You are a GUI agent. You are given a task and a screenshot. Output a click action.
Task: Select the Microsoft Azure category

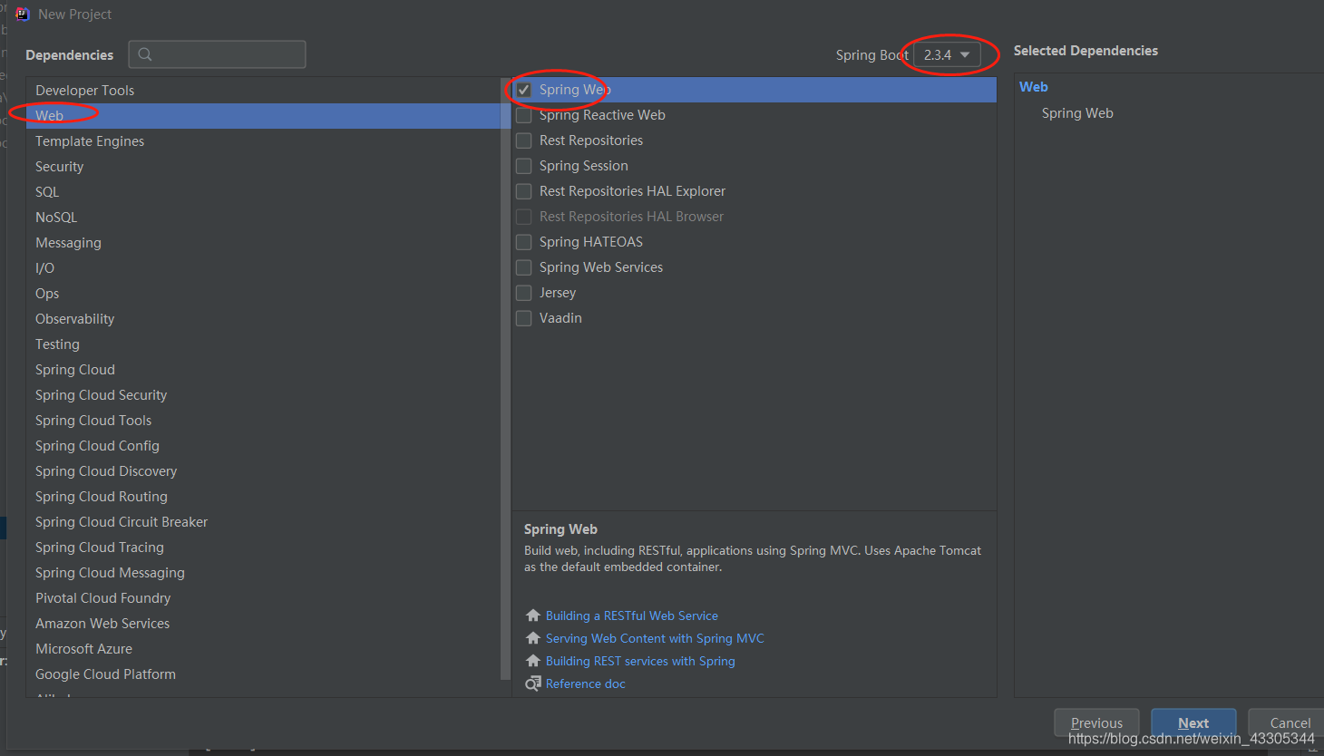263,649
